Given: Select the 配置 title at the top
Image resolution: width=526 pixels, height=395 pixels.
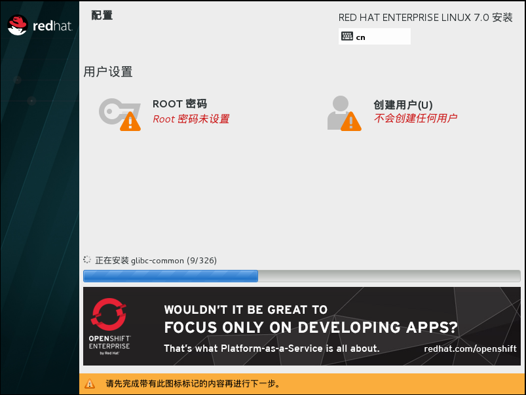Looking at the screenshot, I should click(102, 14).
